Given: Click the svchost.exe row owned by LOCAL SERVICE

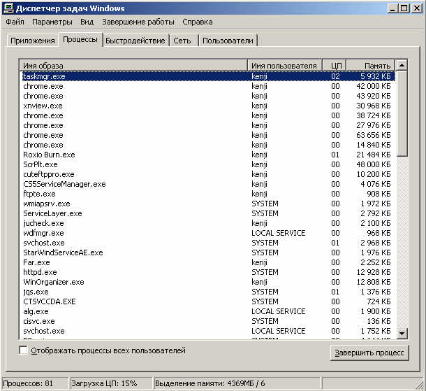Looking at the screenshot, I should pyautogui.click(x=208, y=331).
